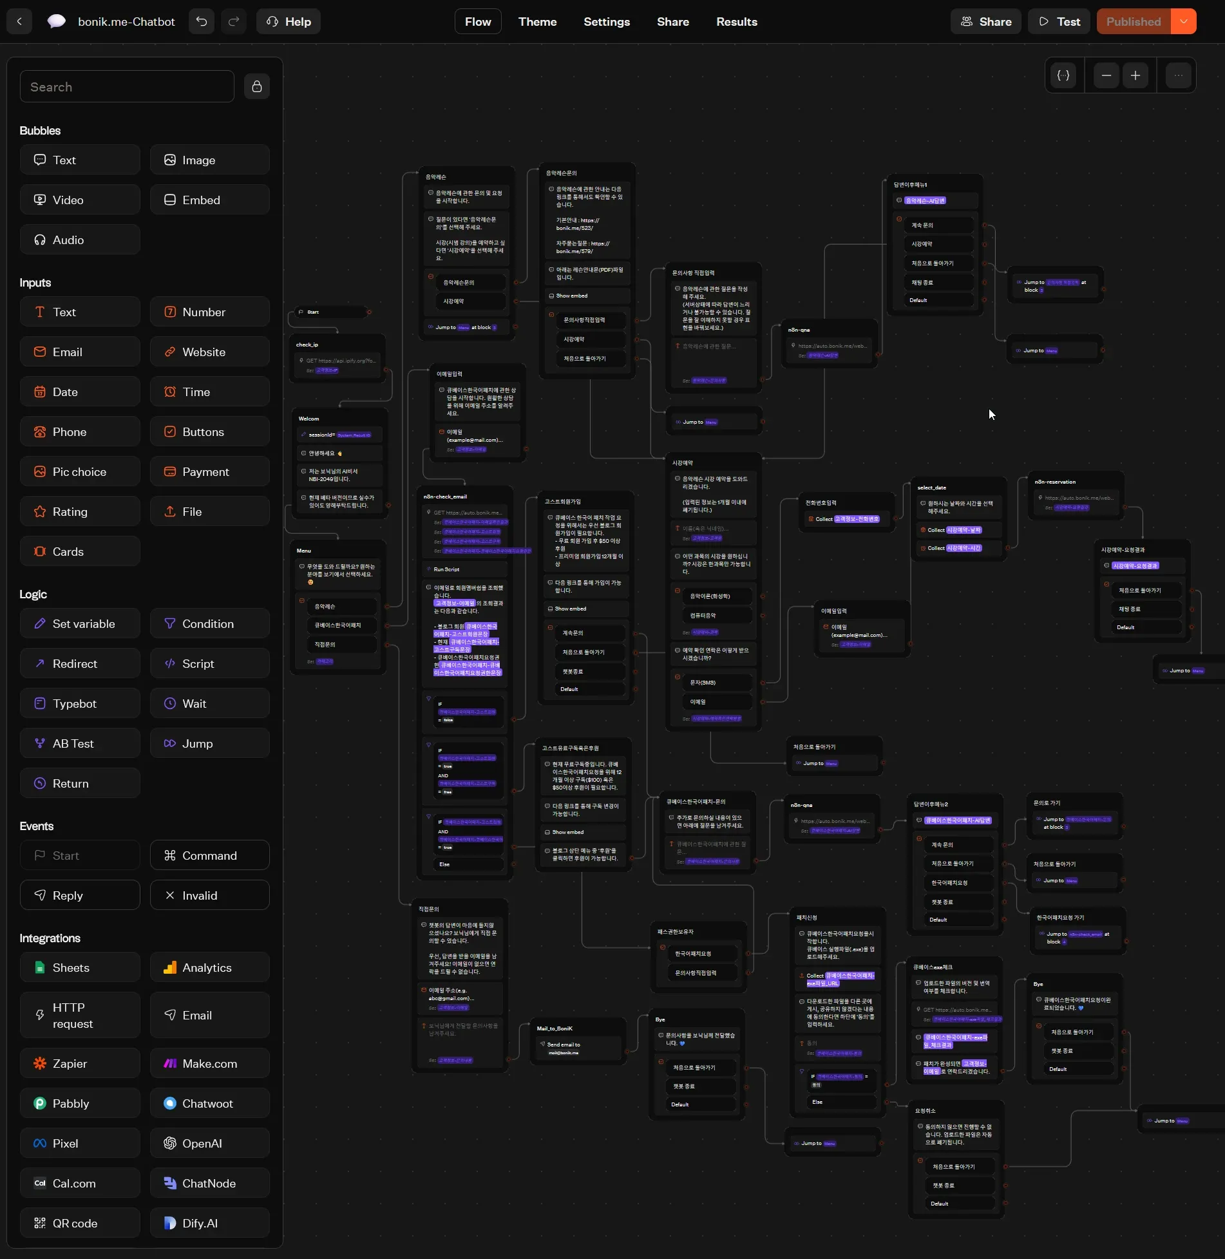Viewport: 1225px width, 1259px height.
Task: Zoom out the canvas with minus
Action: tap(1106, 75)
